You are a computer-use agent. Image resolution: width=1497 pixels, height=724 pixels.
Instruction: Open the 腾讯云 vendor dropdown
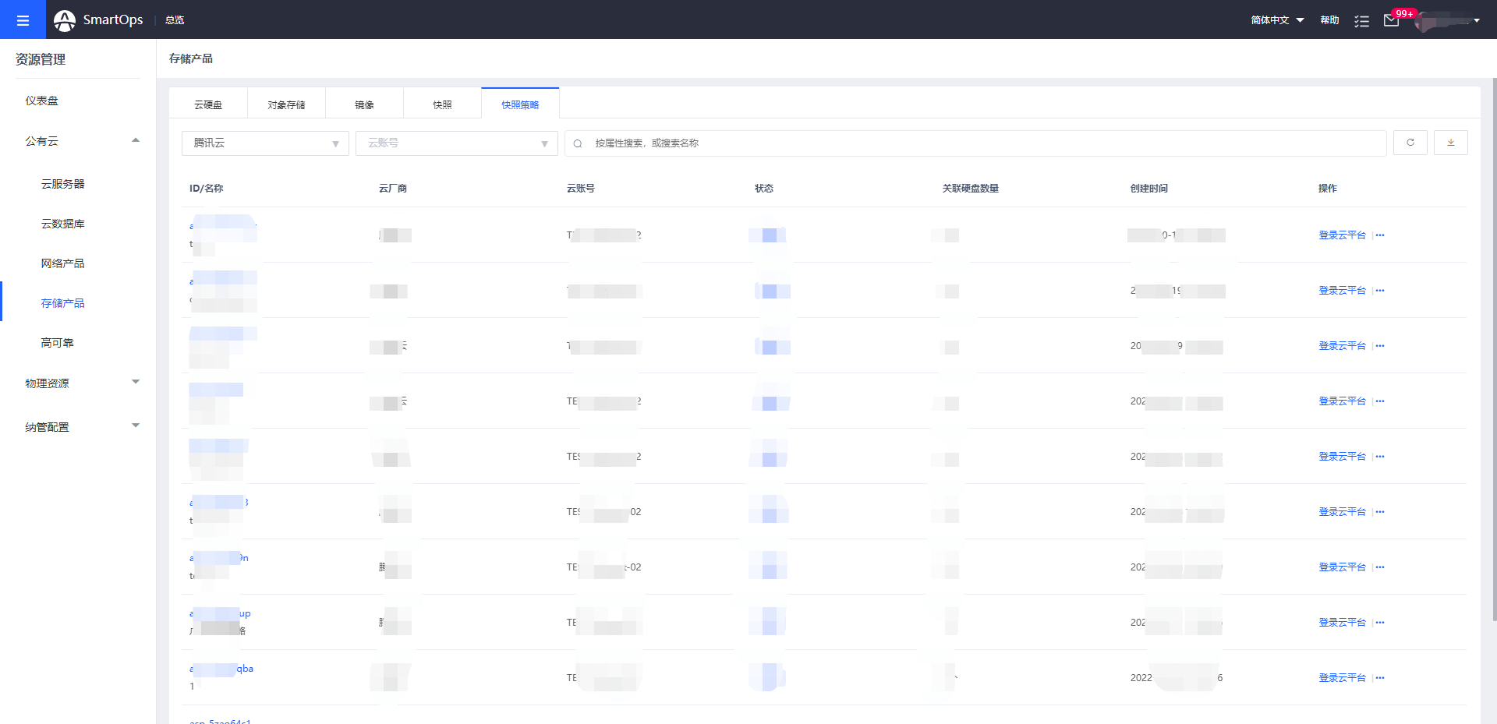point(265,143)
